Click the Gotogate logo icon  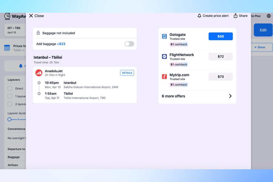tap(164, 36)
